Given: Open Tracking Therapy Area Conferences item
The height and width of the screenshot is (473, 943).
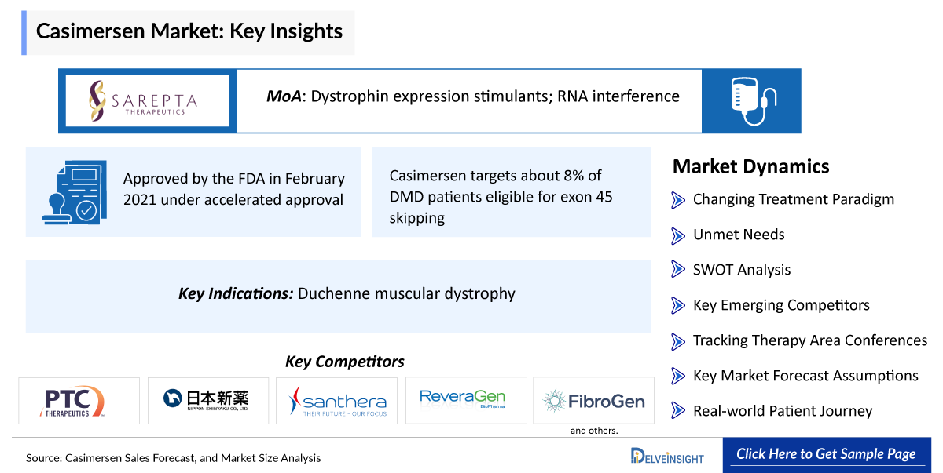Looking at the screenshot, I should coord(809,340).
